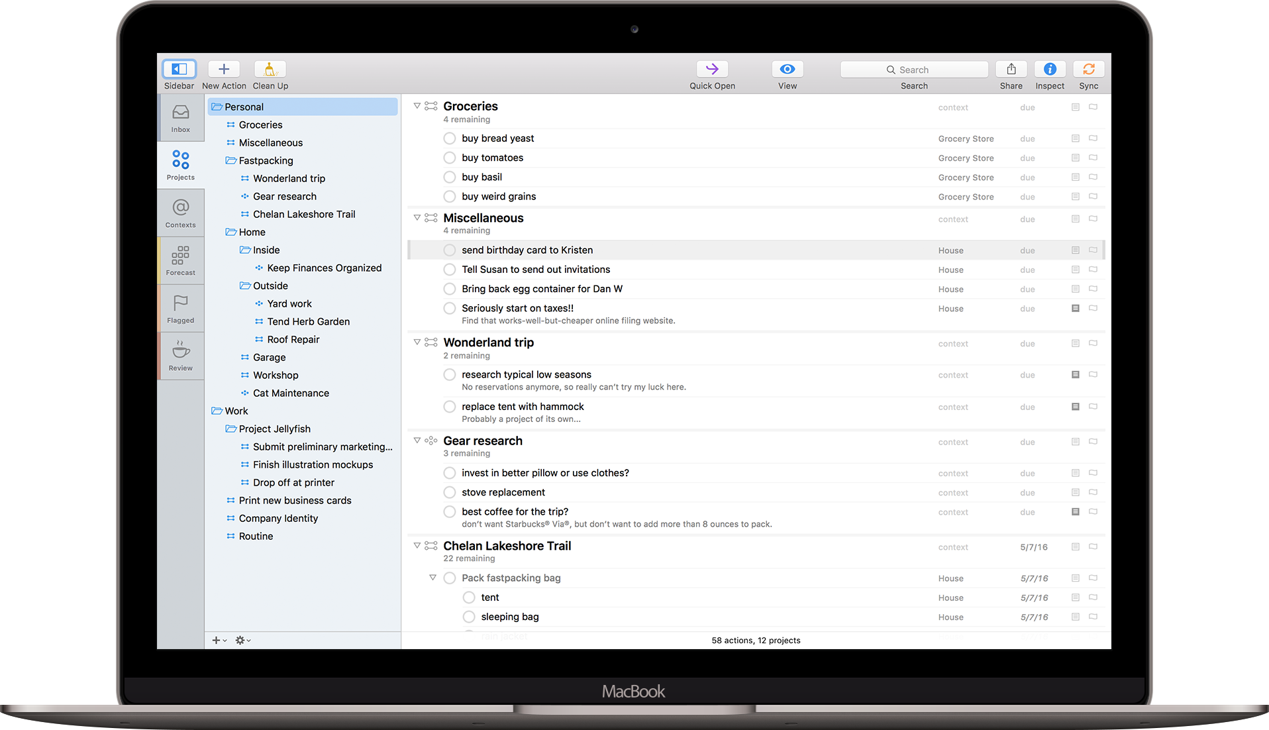The height and width of the screenshot is (730, 1269).
Task: Open Quick Open with arrow icon
Action: (x=712, y=70)
